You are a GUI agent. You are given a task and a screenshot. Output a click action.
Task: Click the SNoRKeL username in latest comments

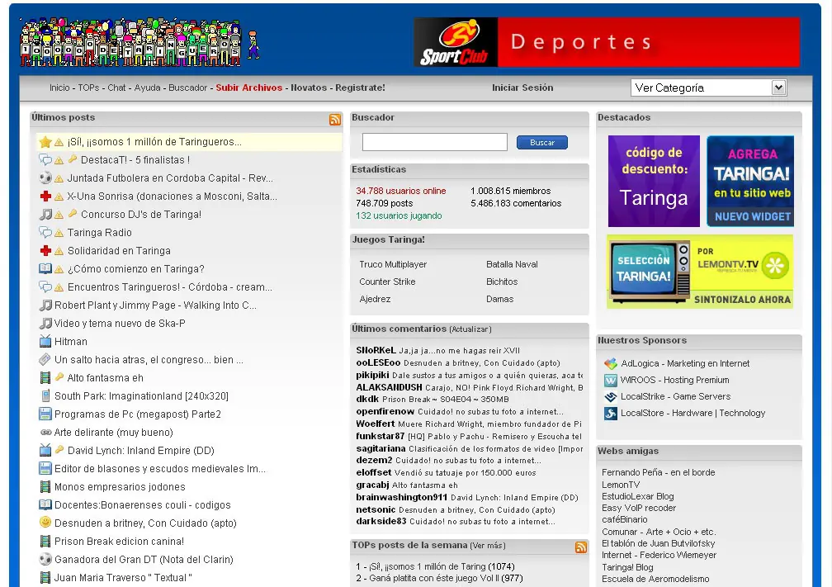click(x=376, y=350)
